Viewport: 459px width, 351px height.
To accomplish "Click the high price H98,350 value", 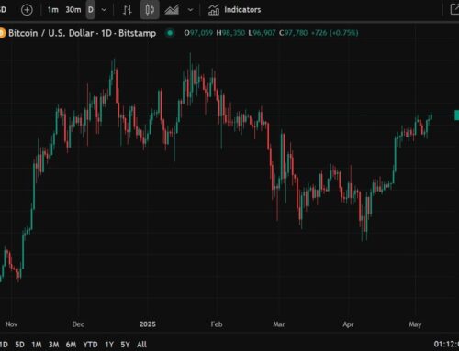I will click(230, 33).
